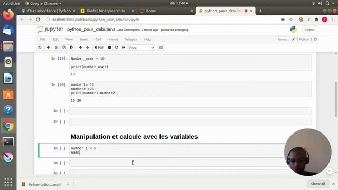Open Chrome three-dot menu
The height and width of the screenshot is (190, 338).
[333, 20]
